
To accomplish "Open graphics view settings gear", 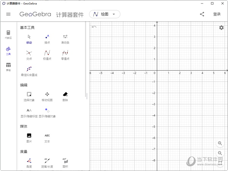I will (221, 28).
